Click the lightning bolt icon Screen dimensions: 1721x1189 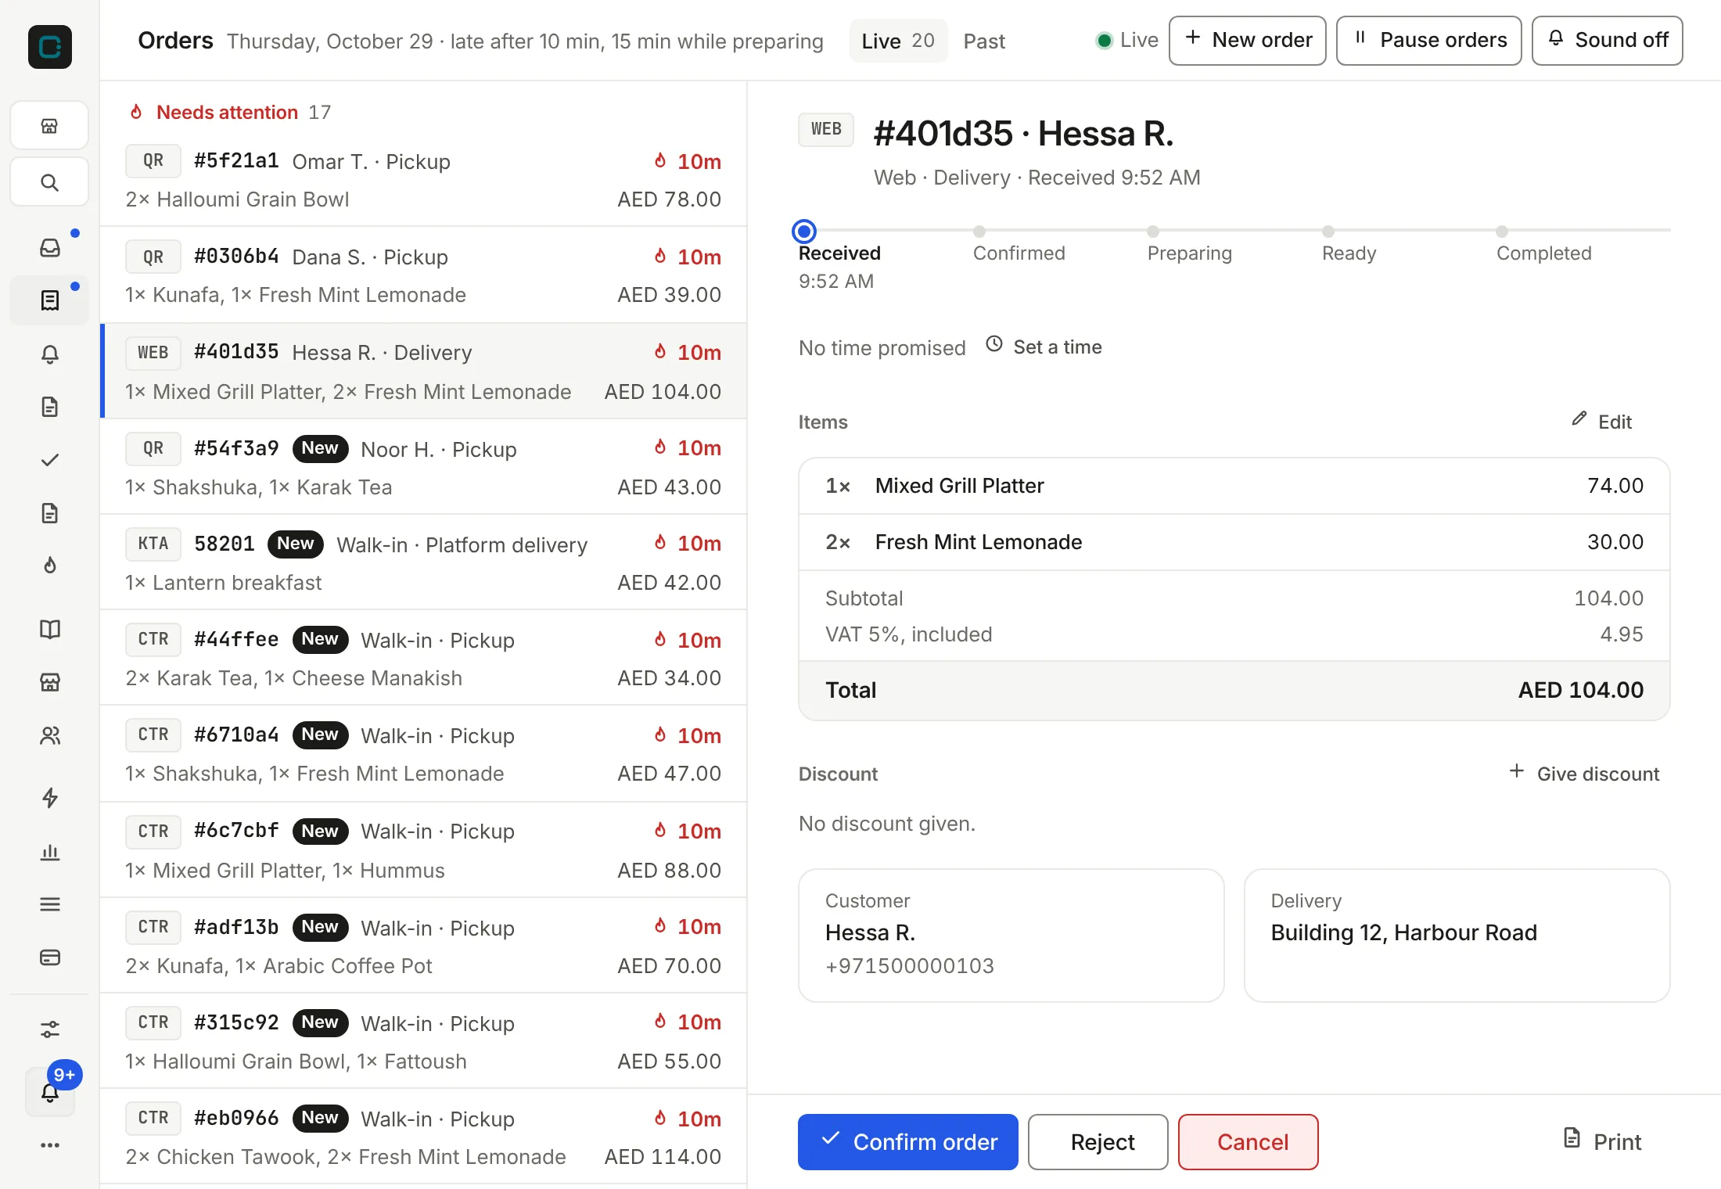(x=49, y=798)
